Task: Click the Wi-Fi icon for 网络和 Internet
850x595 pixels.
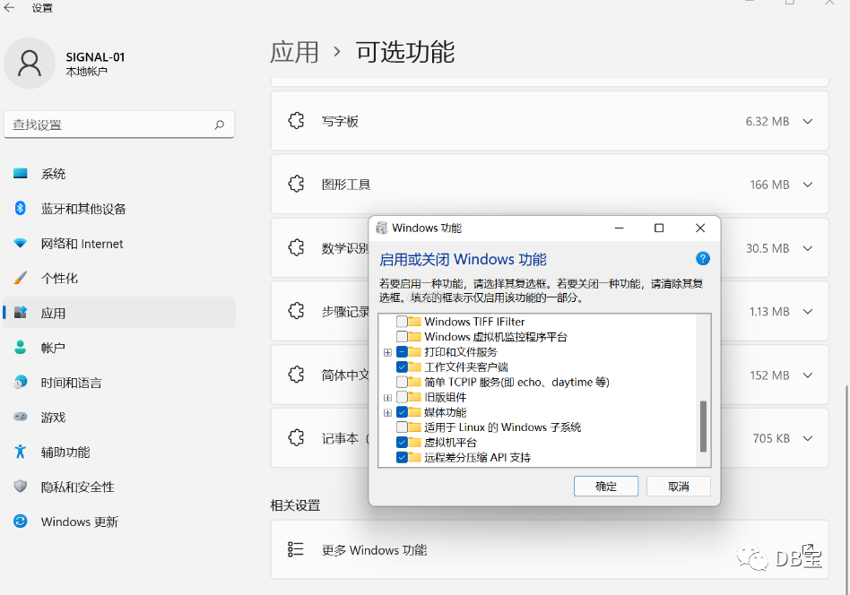Action: pos(20,244)
